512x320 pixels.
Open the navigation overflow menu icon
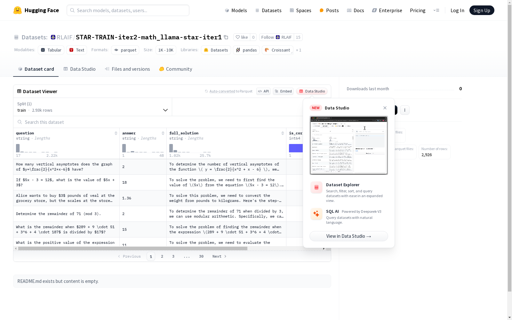[x=436, y=10]
